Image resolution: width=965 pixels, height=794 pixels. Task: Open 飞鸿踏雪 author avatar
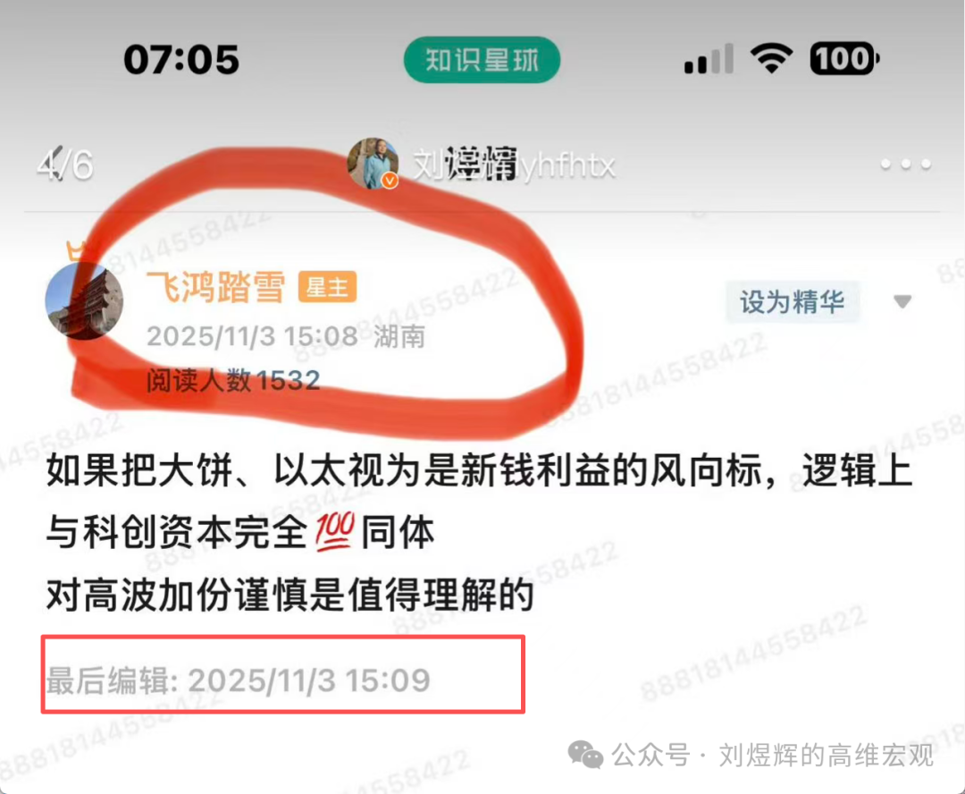[x=84, y=300]
